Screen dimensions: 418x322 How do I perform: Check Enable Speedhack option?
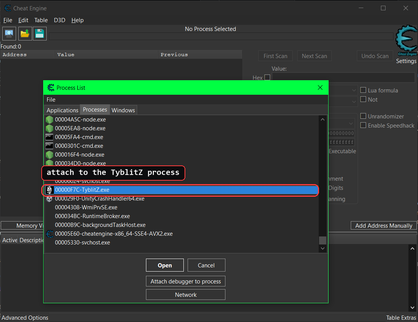click(363, 125)
